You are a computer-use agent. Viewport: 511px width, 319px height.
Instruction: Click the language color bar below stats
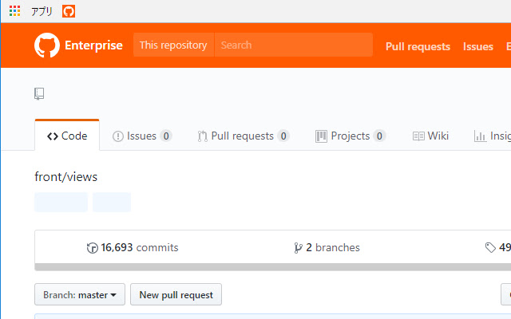[x=271, y=267]
